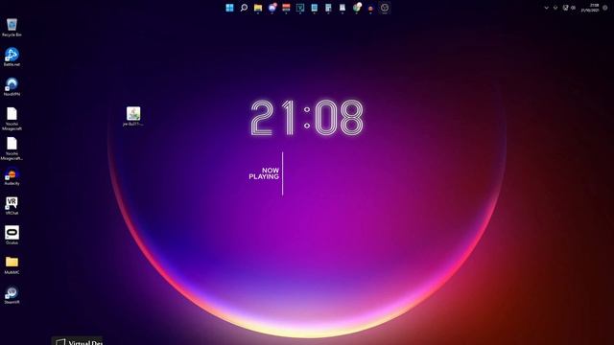Open the purple chat app with notification badge
Viewport: 614px width, 345px height.
pyautogui.click(x=272, y=8)
